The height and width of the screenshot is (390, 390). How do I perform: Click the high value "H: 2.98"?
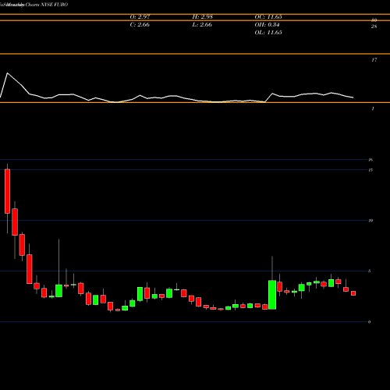tap(202, 17)
